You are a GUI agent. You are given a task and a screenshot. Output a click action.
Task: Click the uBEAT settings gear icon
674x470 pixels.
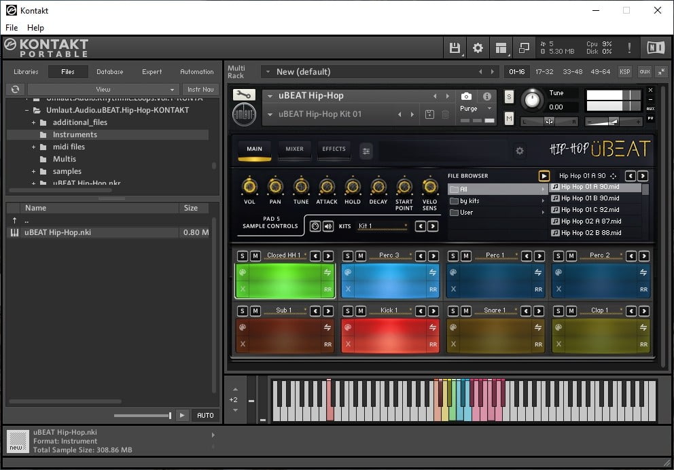pos(520,151)
